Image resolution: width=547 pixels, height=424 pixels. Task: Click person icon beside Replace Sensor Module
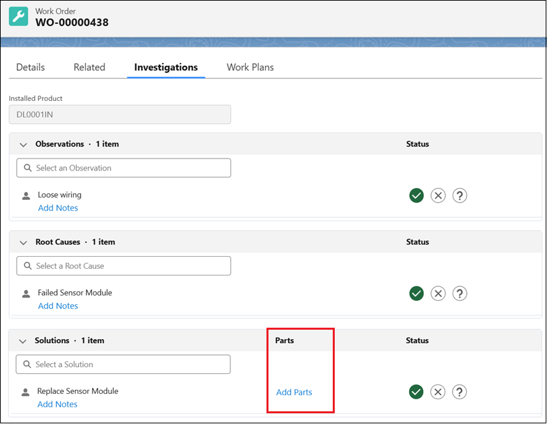25,393
